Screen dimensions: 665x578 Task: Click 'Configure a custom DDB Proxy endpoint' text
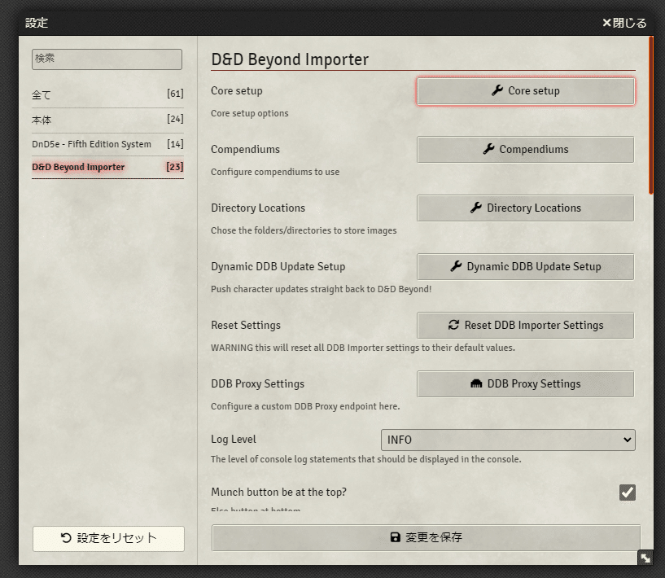tap(305, 406)
